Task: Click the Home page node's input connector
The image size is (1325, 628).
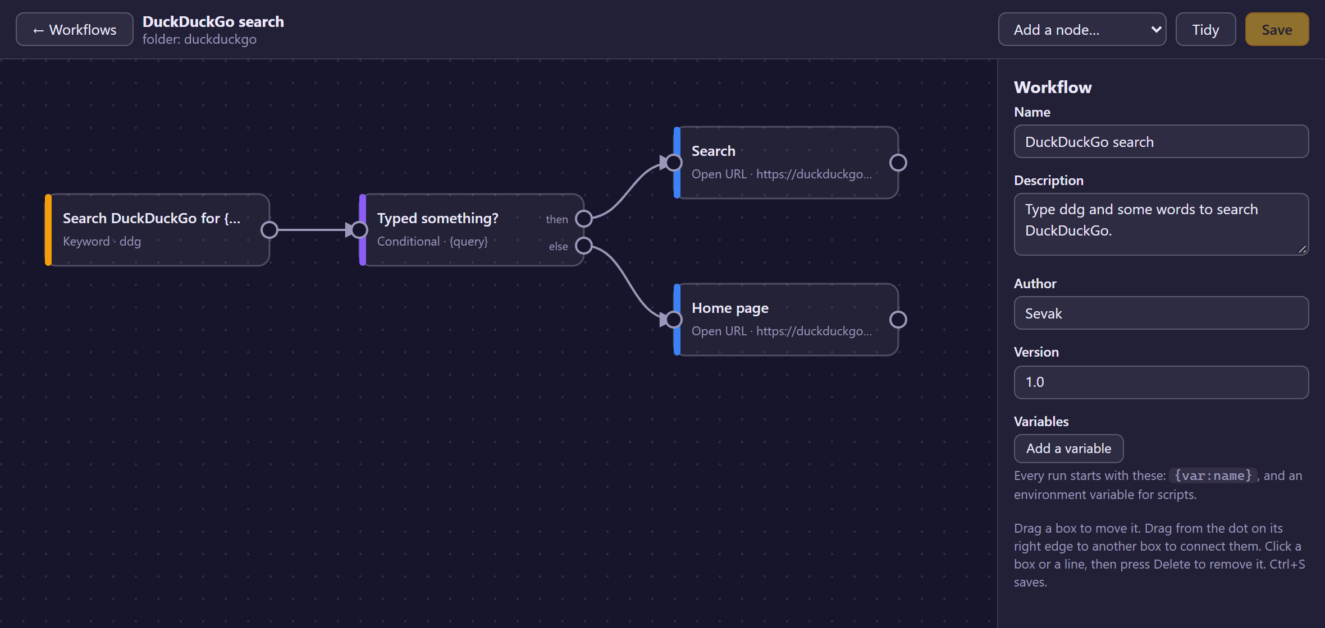Action: pyautogui.click(x=674, y=320)
